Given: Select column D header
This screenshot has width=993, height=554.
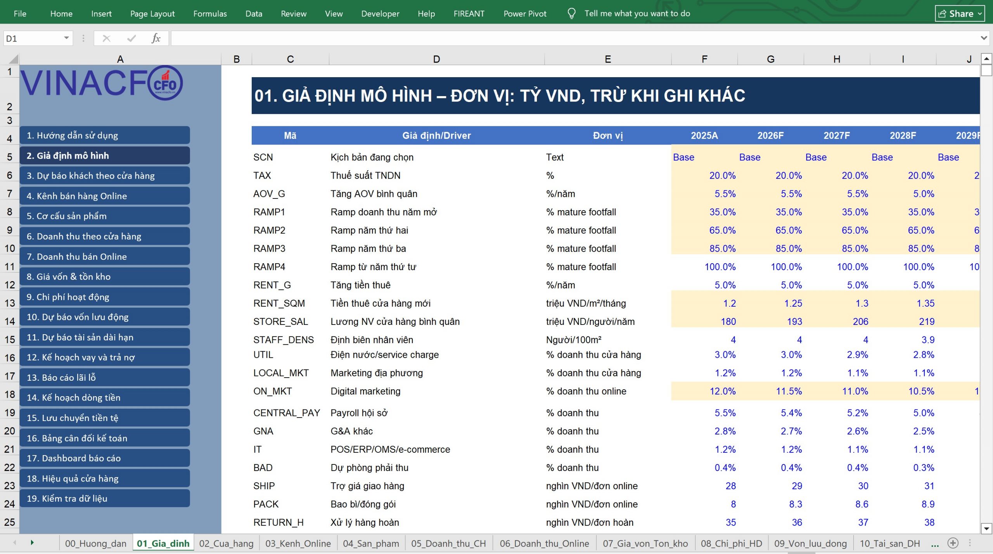Looking at the screenshot, I should [436, 59].
